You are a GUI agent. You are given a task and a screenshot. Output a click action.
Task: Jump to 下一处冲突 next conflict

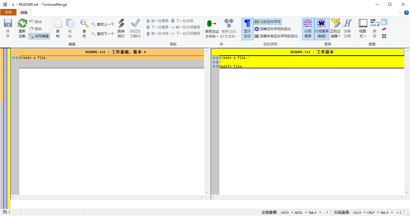[182, 21]
